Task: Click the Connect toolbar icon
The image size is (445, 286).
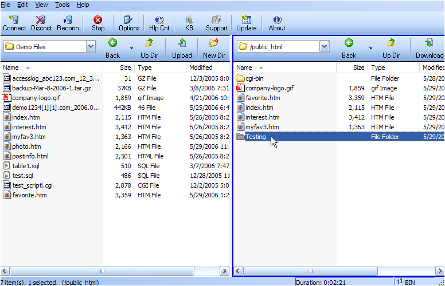Action: click(14, 23)
